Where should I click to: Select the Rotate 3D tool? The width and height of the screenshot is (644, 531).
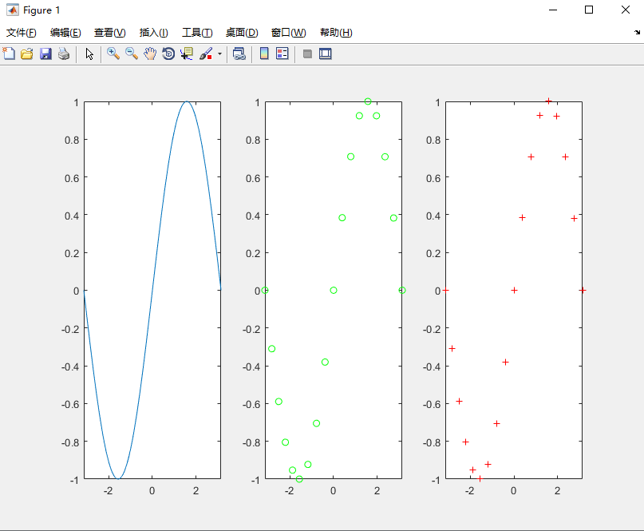click(x=167, y=53)
